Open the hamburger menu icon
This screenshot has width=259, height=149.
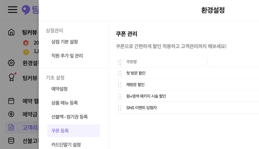pyautogui.click(x=13, y=10)
